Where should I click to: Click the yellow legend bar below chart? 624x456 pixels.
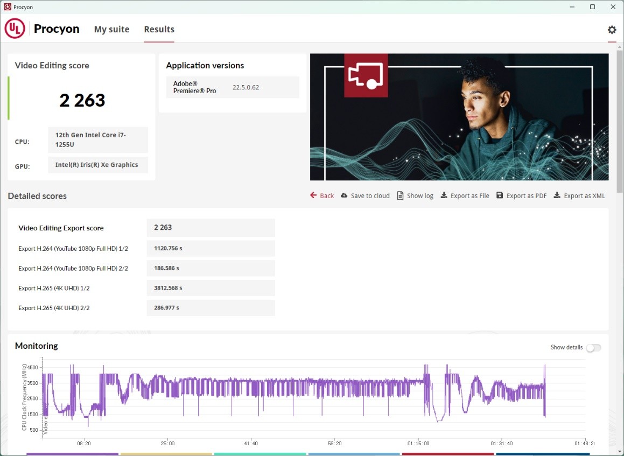[166, 454]
